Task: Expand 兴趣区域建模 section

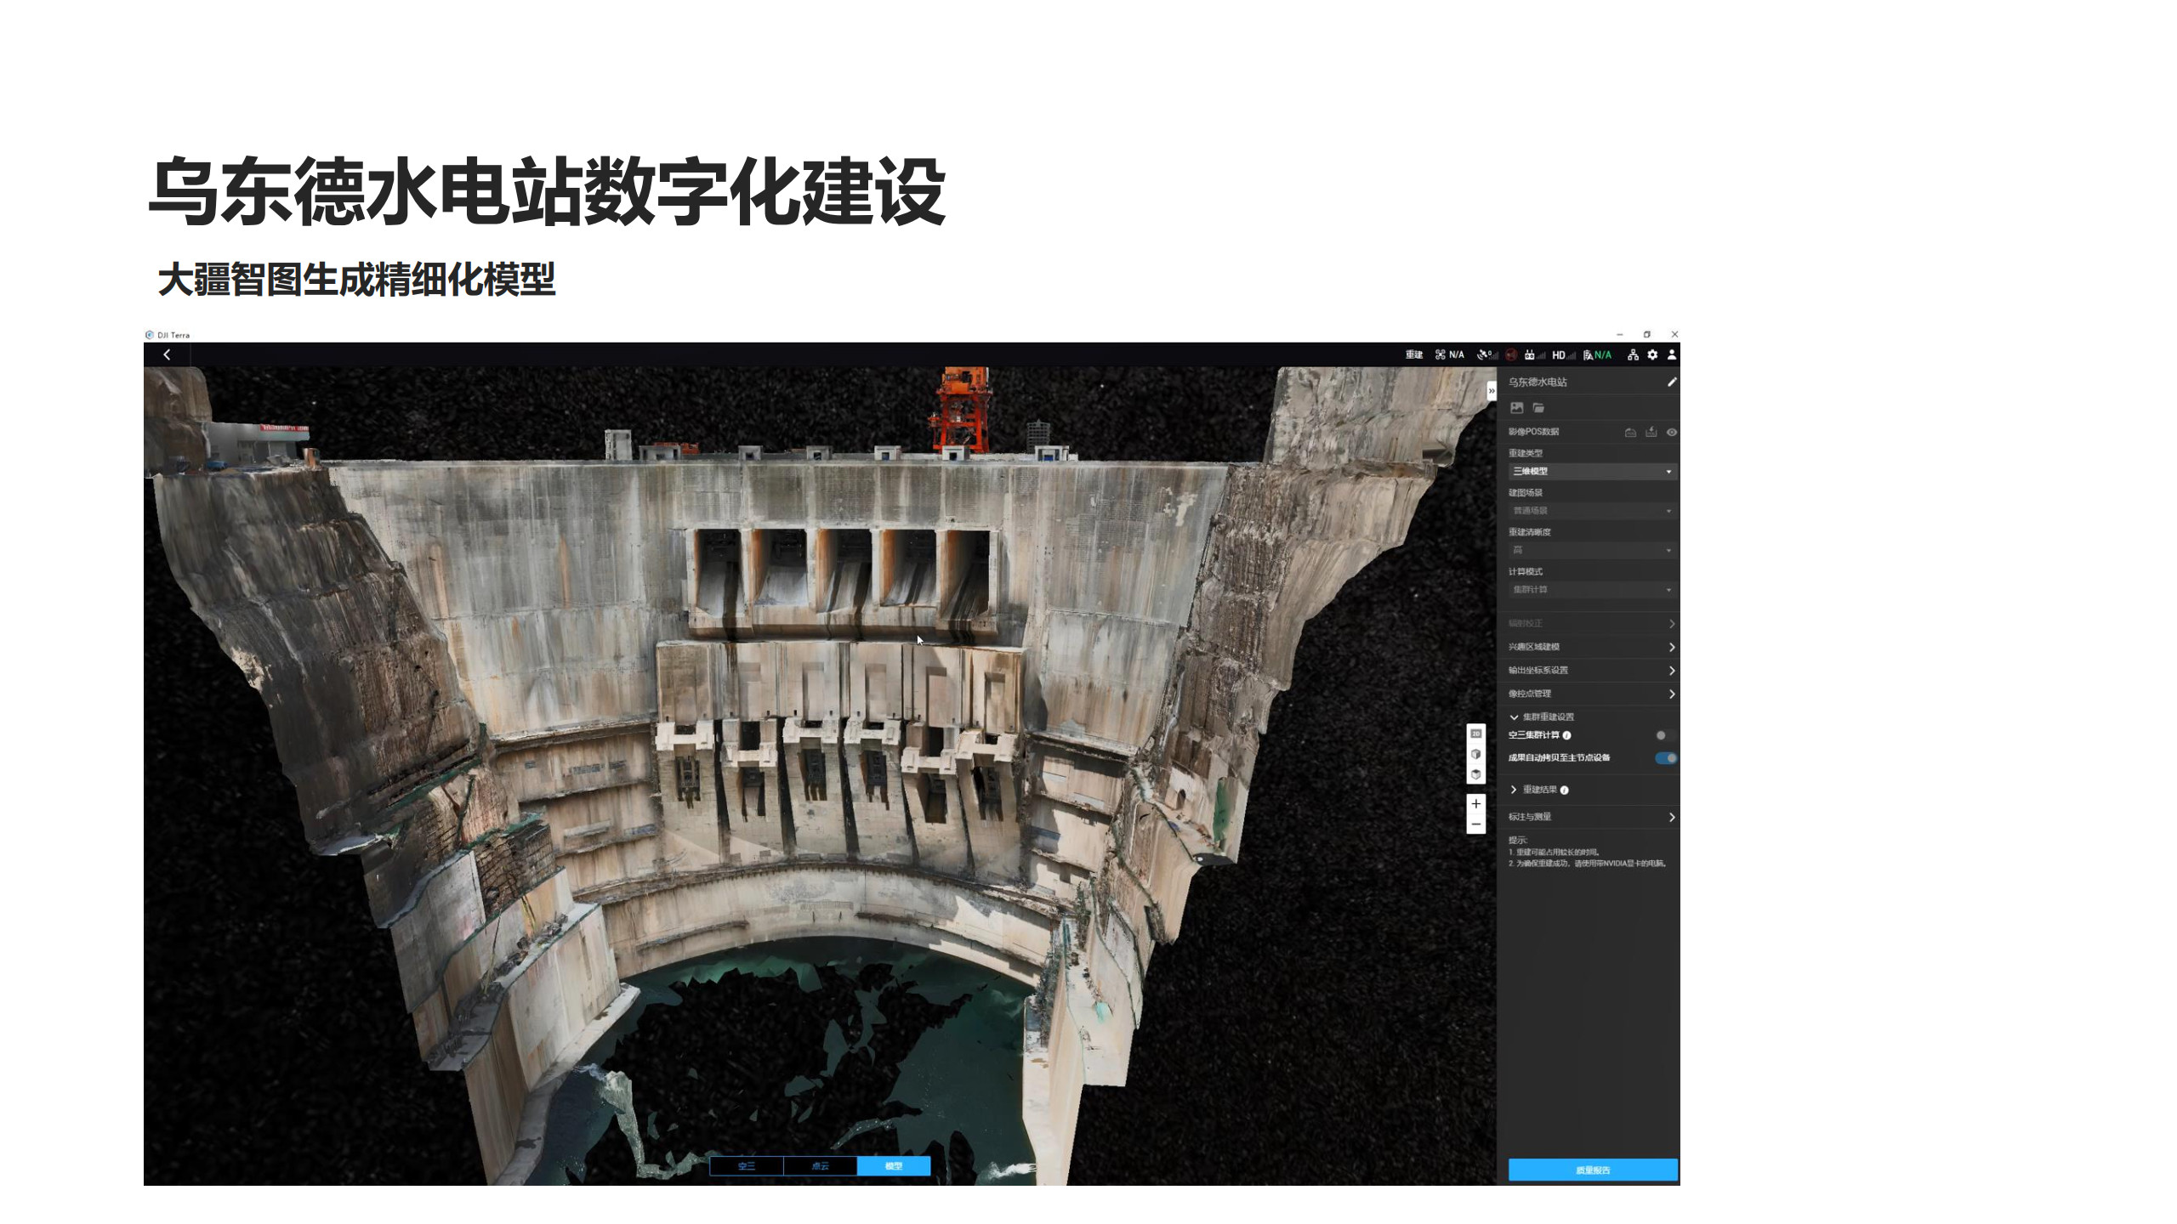Action: (1589, 647)
